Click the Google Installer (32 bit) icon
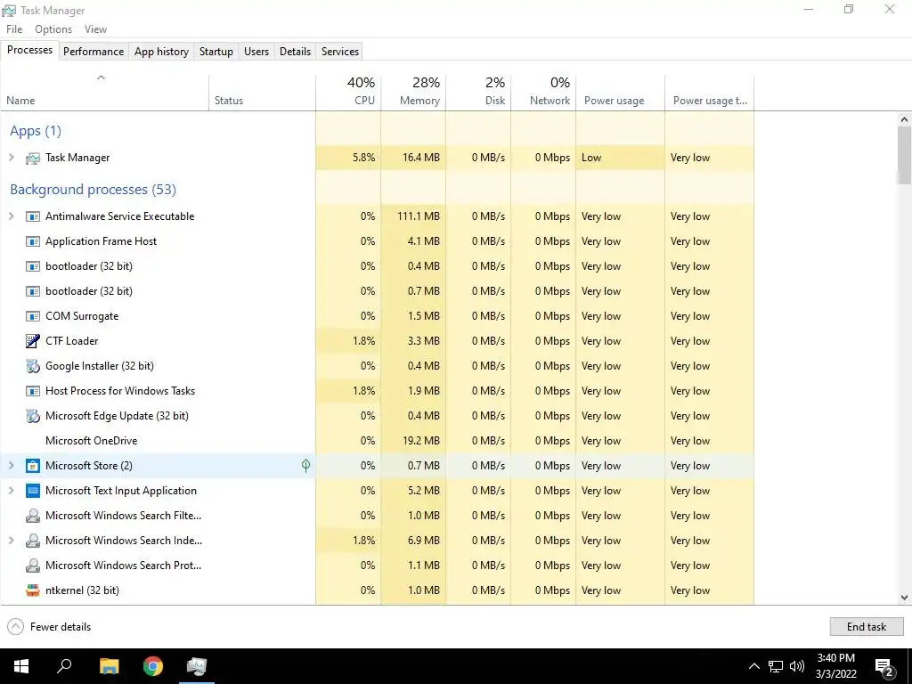The height and width of the screenshot is (684, 912). (33, 366)
